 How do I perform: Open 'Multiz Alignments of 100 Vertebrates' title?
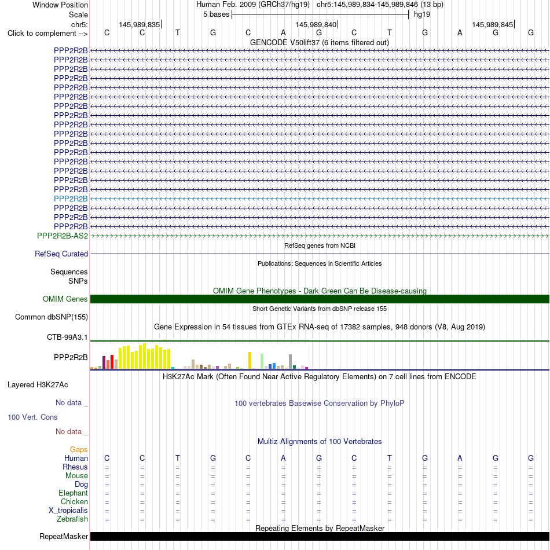(320, 442)
